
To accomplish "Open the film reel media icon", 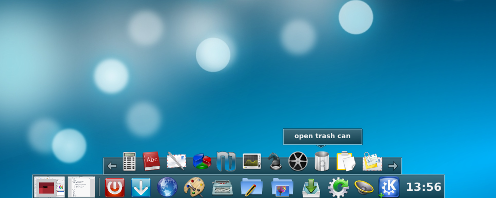I will point(298,161).
